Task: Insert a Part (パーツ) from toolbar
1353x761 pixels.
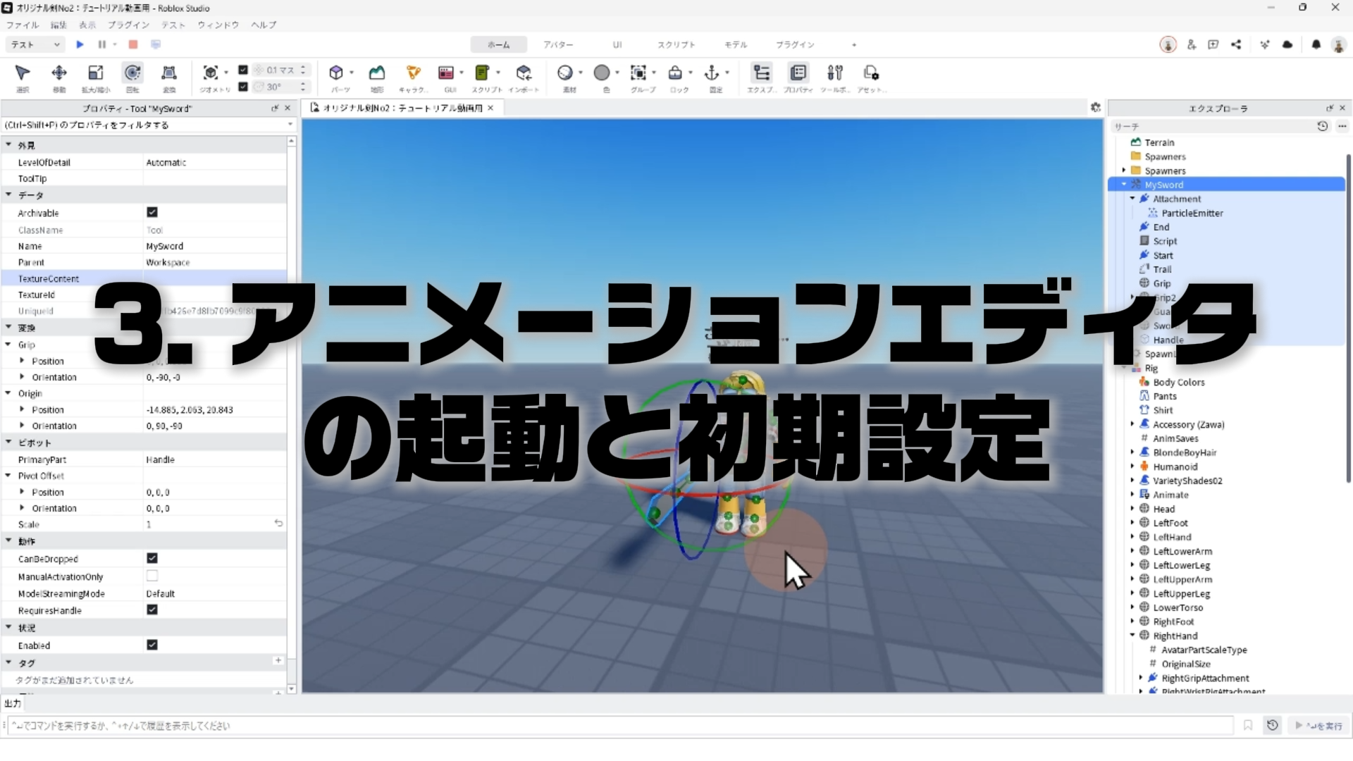Action: click(x=336, y=73)
